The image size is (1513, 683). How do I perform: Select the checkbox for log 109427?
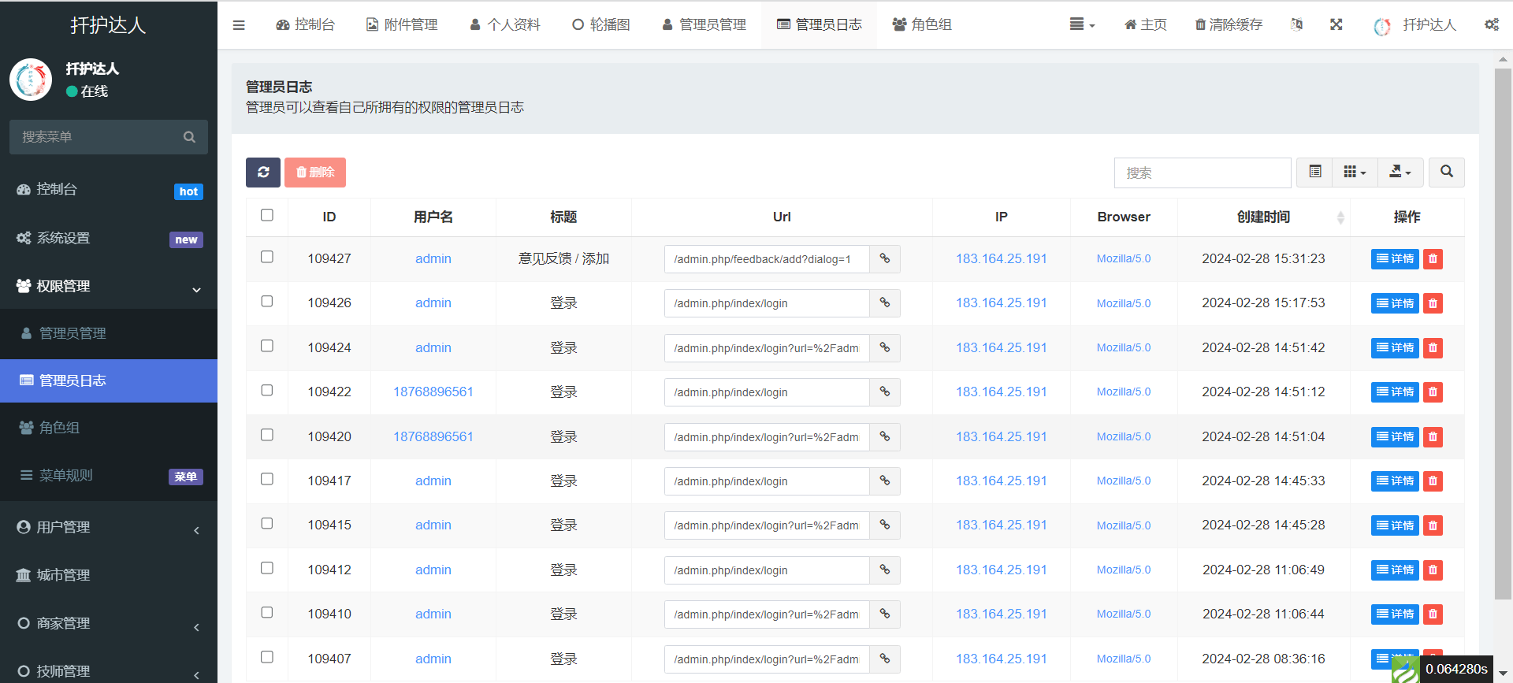(267, 258)
